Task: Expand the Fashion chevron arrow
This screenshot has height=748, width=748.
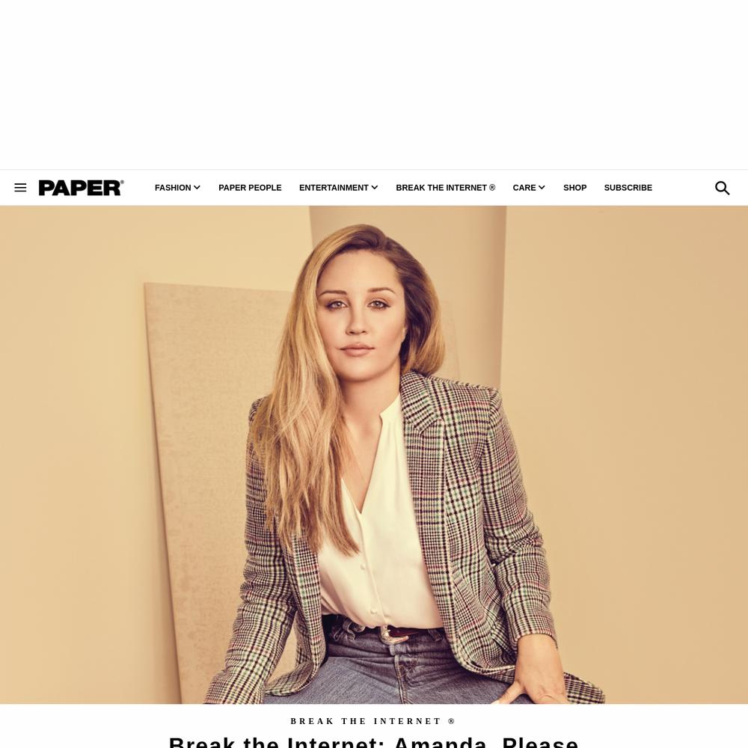Action: pyautogui.click(x=197, y=188)
